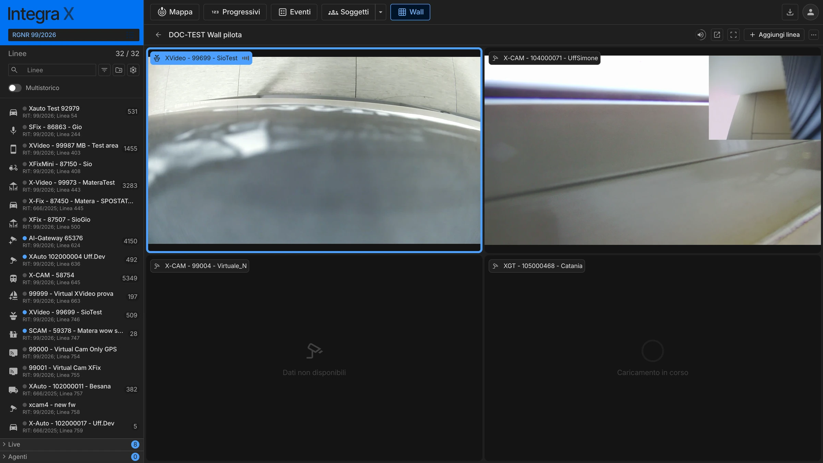Enter fullscreen mode for the wall
823x463 pixels.
(733, 35)
